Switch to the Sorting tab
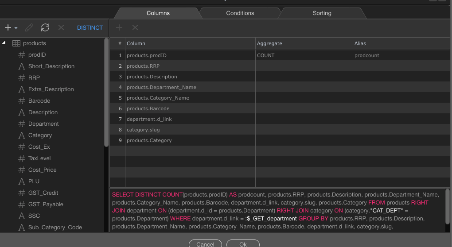This screenshot has width=452, height=247. [x=322, y=13]
